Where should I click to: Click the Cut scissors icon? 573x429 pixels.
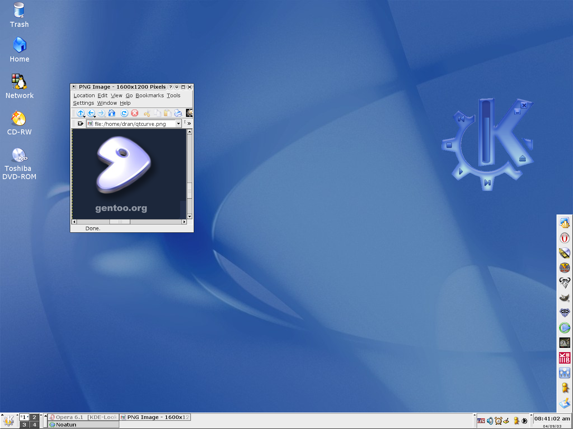[147, 113]
